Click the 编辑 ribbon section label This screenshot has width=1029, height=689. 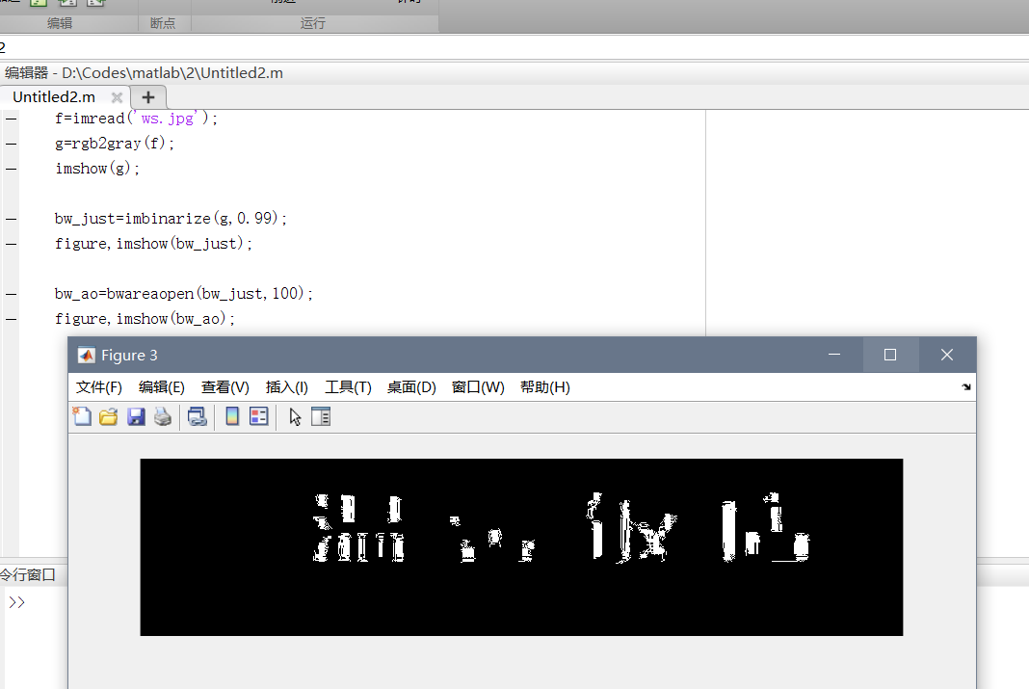60,24
